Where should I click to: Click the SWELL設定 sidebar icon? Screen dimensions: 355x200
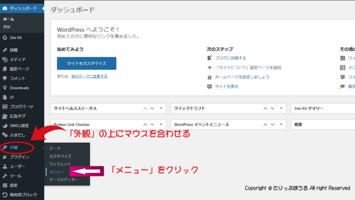tap(5, 126)
